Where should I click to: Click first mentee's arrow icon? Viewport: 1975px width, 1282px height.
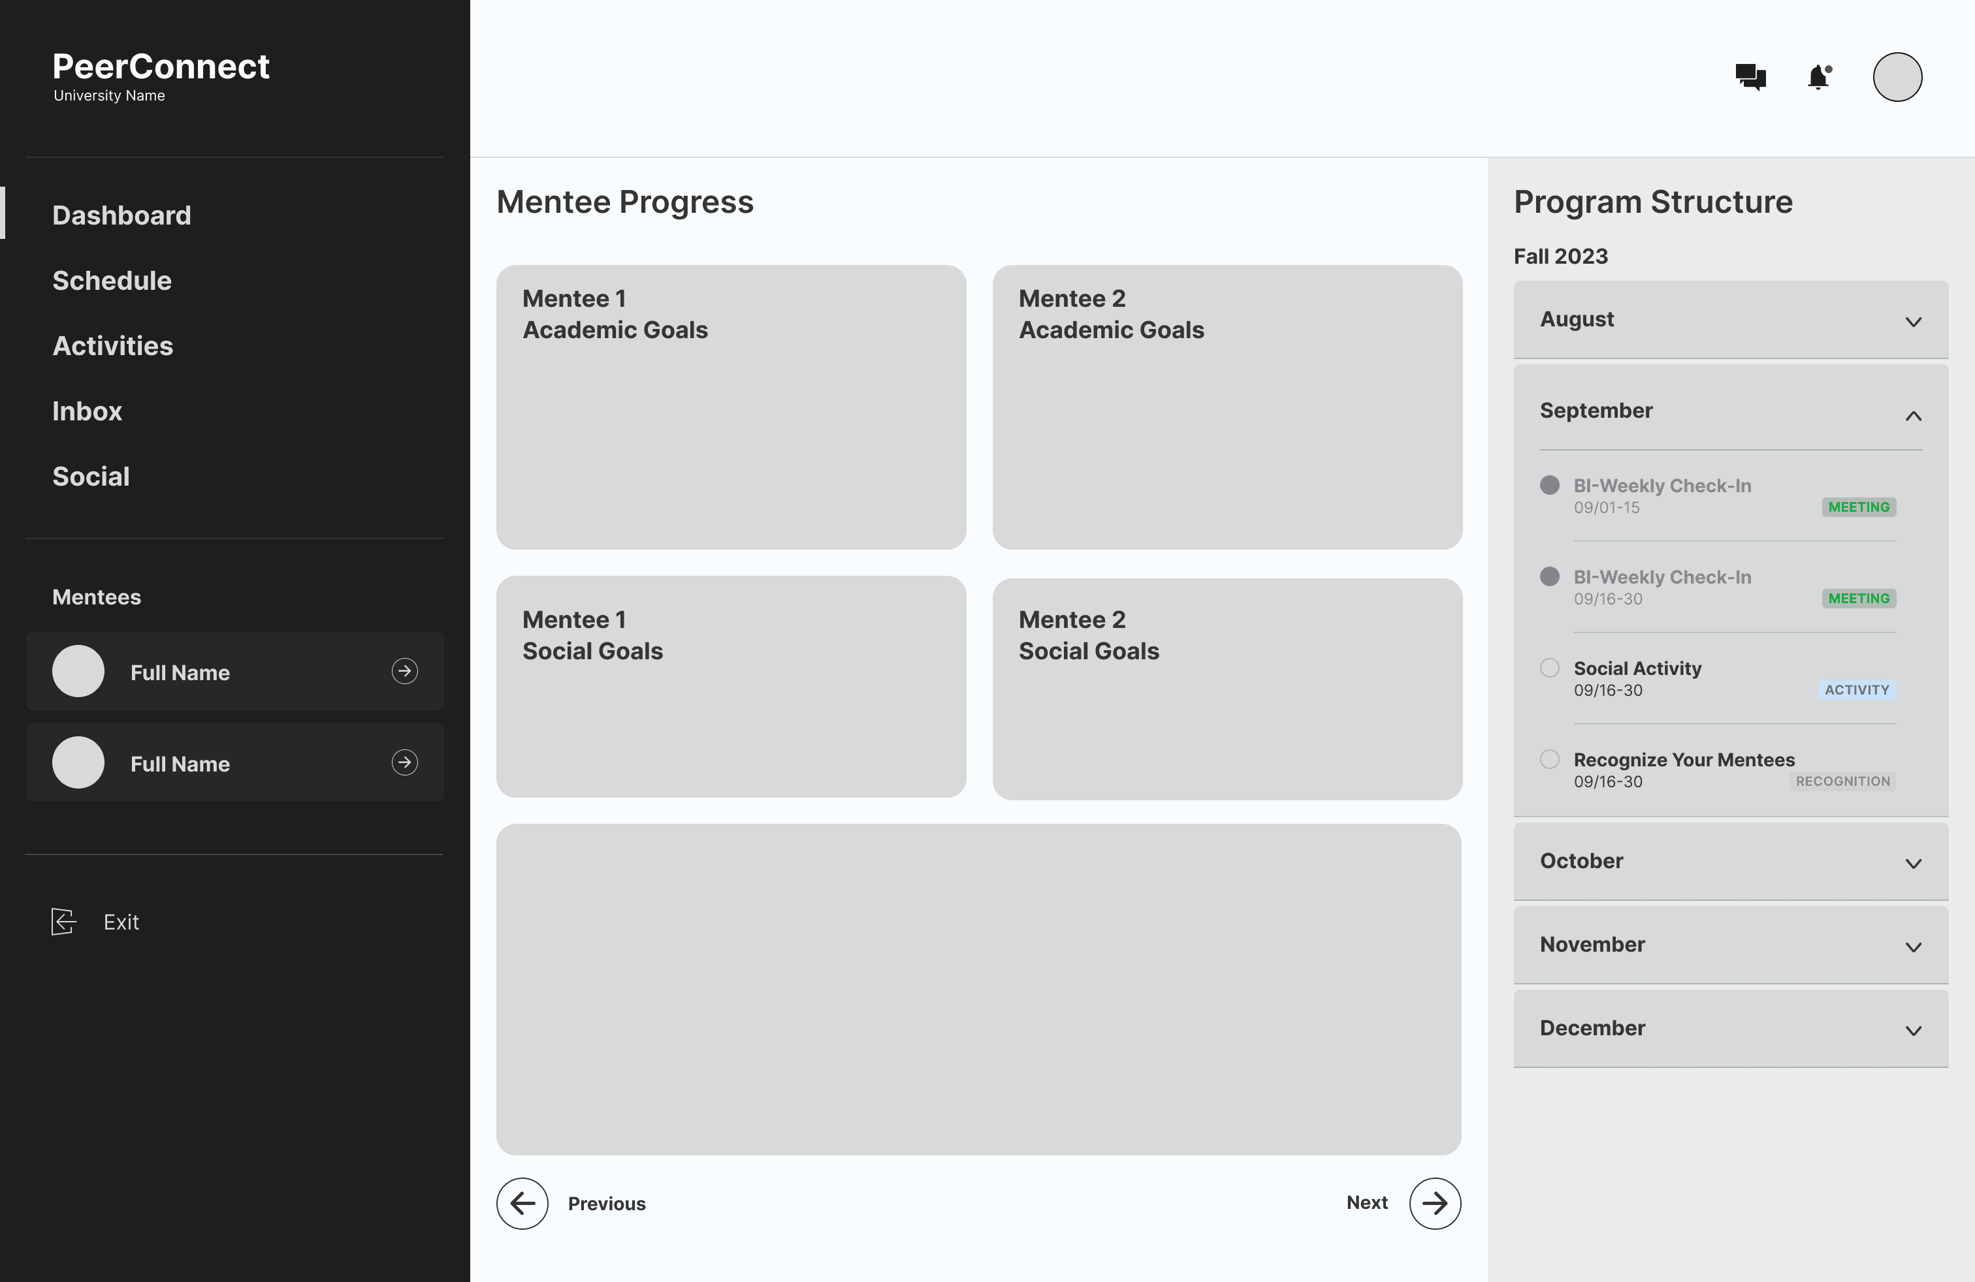click(404, 671)
